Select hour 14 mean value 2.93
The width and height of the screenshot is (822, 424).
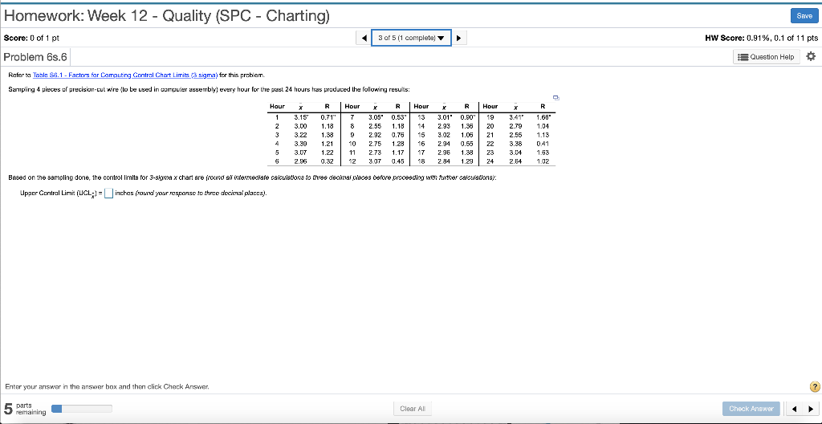444,126
